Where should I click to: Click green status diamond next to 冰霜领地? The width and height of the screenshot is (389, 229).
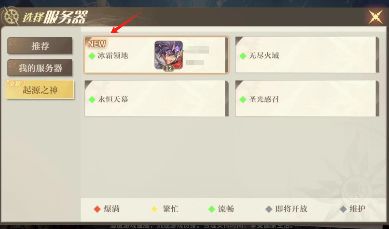click(x=92, y=56)
